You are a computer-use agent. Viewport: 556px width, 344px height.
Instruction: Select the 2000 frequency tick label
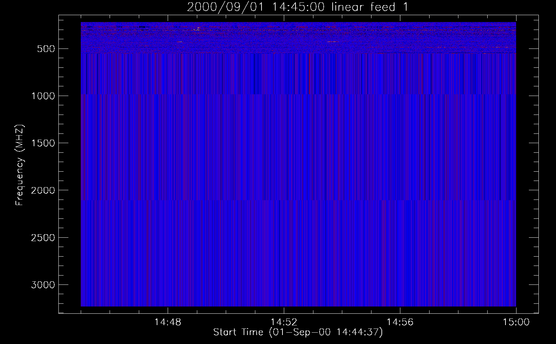point(43,190)
